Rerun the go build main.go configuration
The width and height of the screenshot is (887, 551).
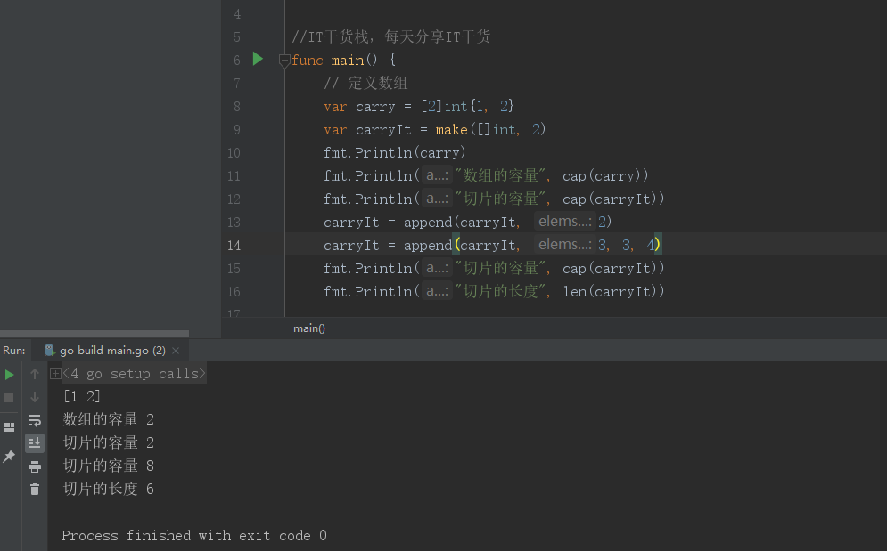click(9, 375)
